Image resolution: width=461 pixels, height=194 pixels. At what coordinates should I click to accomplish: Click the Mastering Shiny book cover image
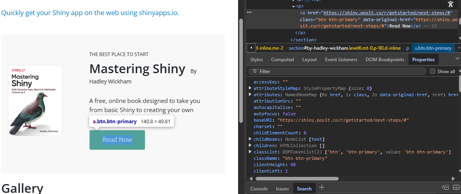click(x=35, y=101)
